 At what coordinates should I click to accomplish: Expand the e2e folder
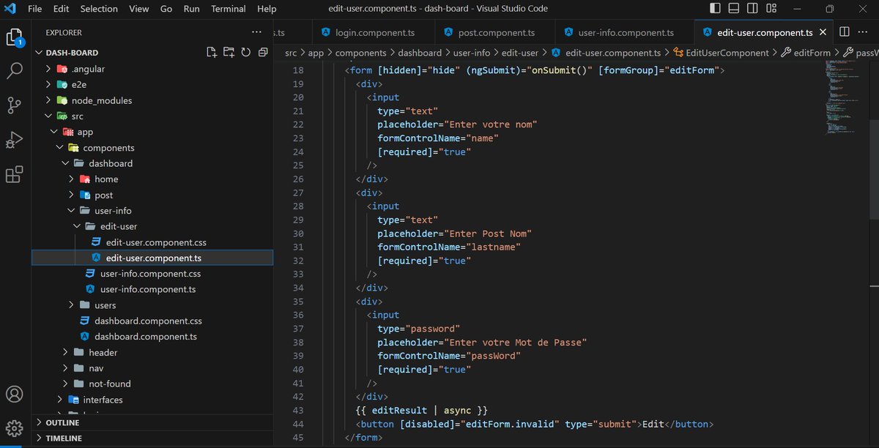pyautogui.click(x=152, y=84)
